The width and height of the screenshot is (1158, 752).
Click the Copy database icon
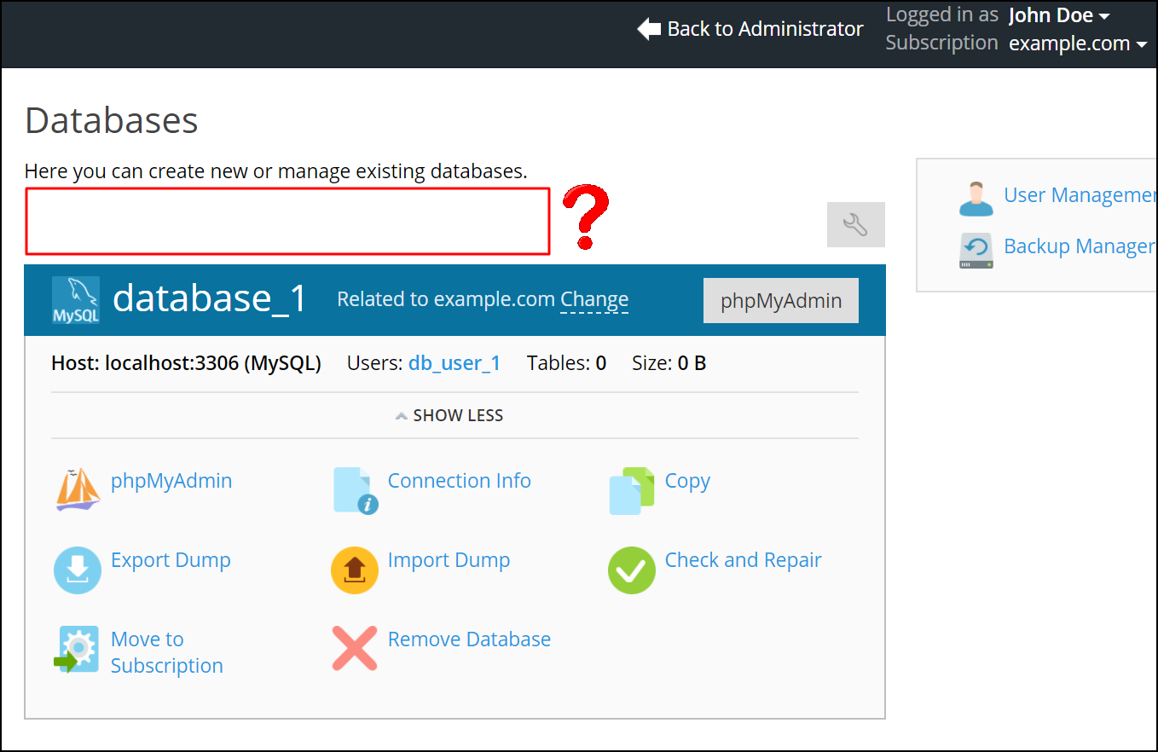(x=631, y=490)
